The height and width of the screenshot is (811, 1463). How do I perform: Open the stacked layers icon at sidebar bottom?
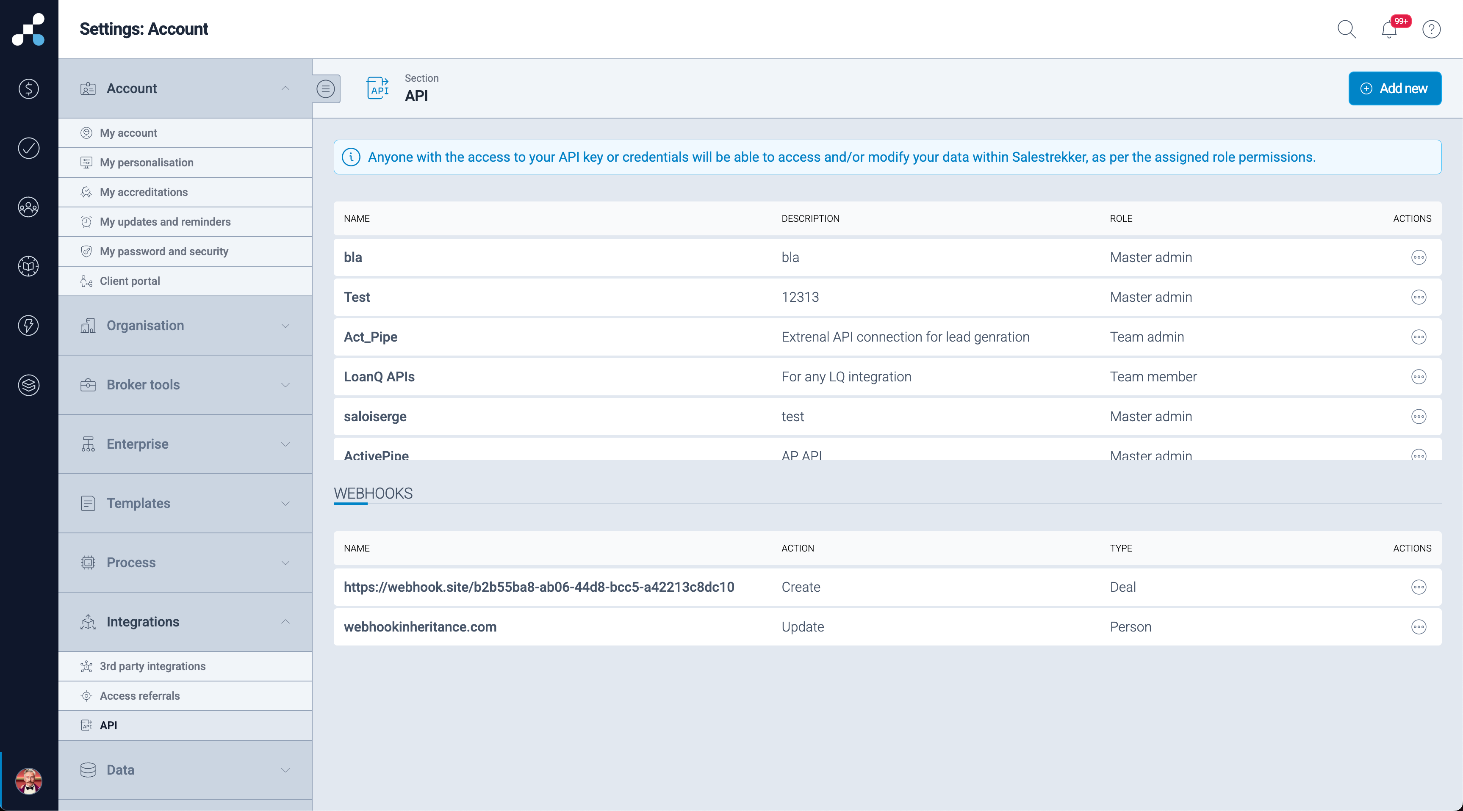coord(28,385)
